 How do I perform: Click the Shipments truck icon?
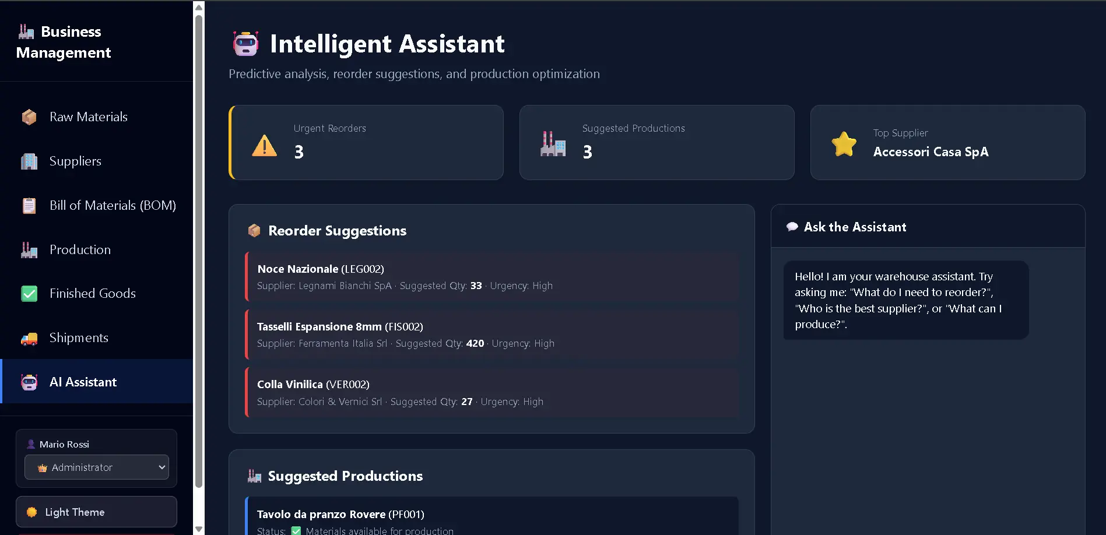(29, 338)
